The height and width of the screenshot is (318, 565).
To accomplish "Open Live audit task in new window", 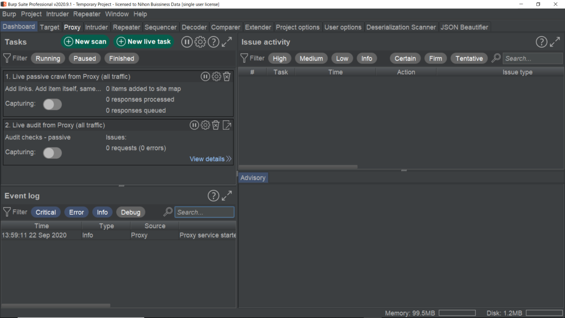I will (x=227, y=125).
